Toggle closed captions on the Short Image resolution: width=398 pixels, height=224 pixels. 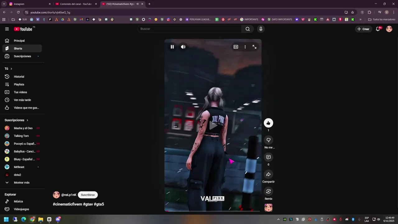[236, 47]
